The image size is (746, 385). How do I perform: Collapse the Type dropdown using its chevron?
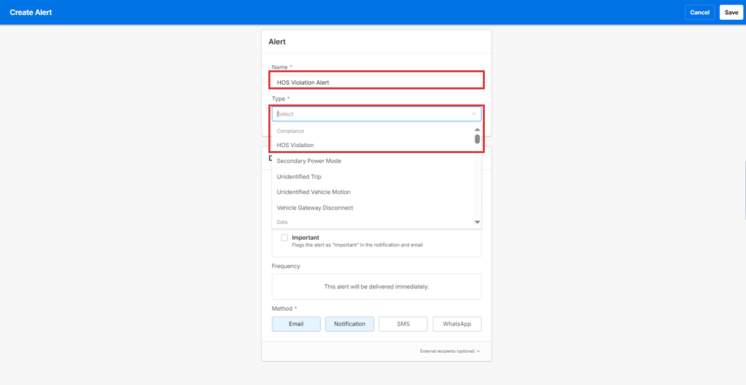click(474, 114)
